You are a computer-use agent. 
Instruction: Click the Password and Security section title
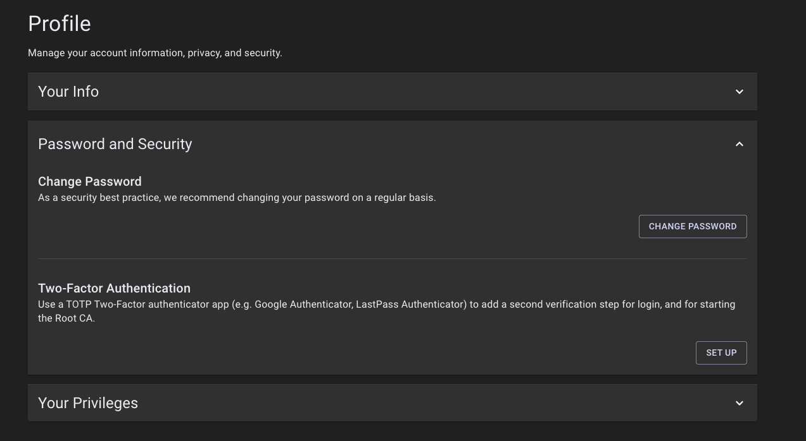click(115, 144)
